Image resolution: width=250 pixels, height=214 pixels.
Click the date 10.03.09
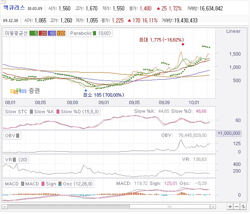tap(35, 8)
